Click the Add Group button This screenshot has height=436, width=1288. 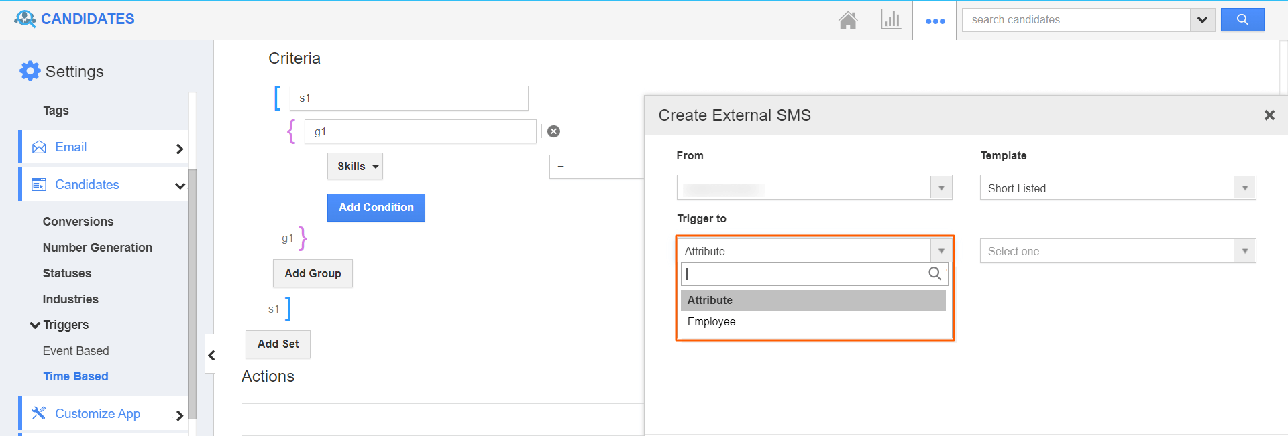point(313,273)
